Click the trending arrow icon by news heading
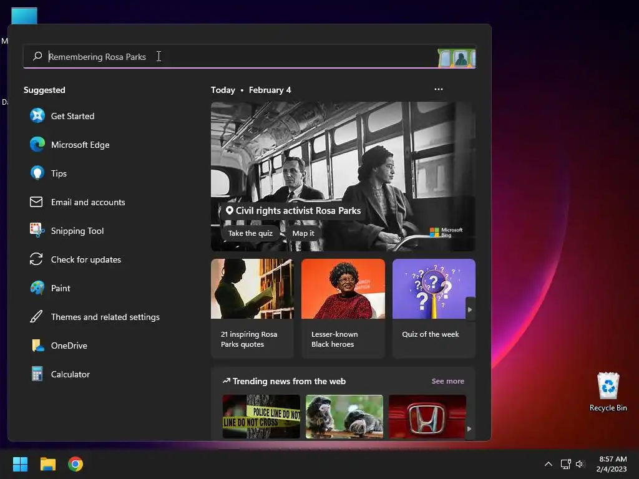This screenshot has width=639, height=479. [226, 381]
